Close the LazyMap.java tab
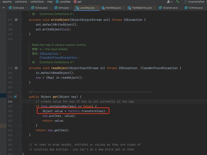Image resolution: width=207 pixels, height=155 pixels. (97, 8)
